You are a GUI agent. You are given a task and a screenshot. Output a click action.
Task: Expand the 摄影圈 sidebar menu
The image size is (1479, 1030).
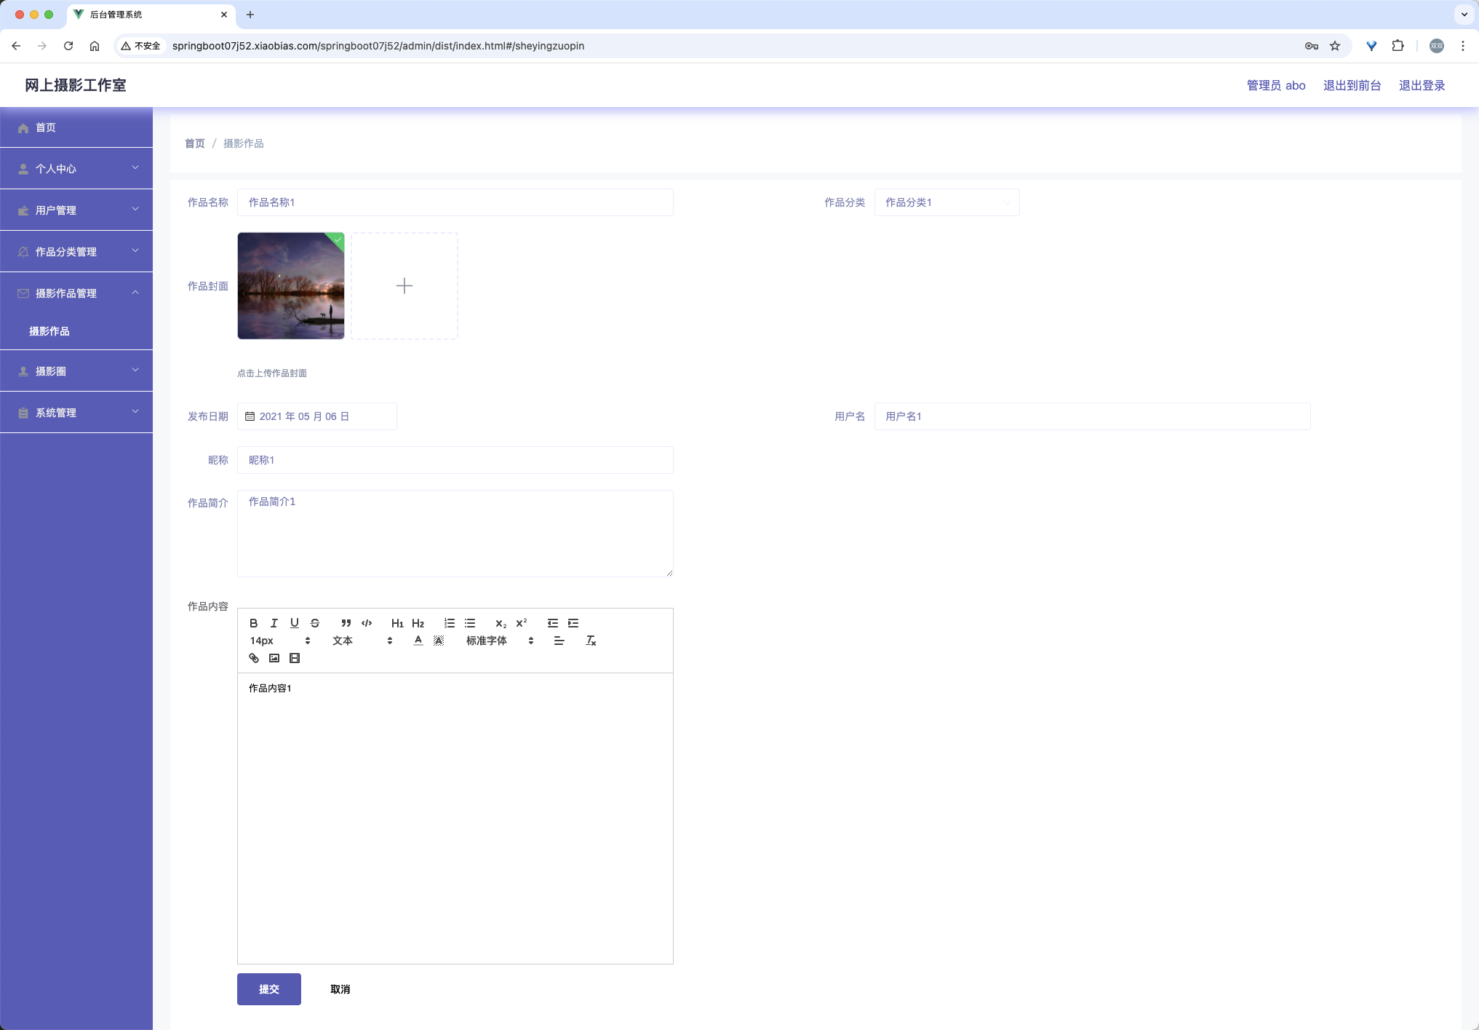tap(76, 371)
